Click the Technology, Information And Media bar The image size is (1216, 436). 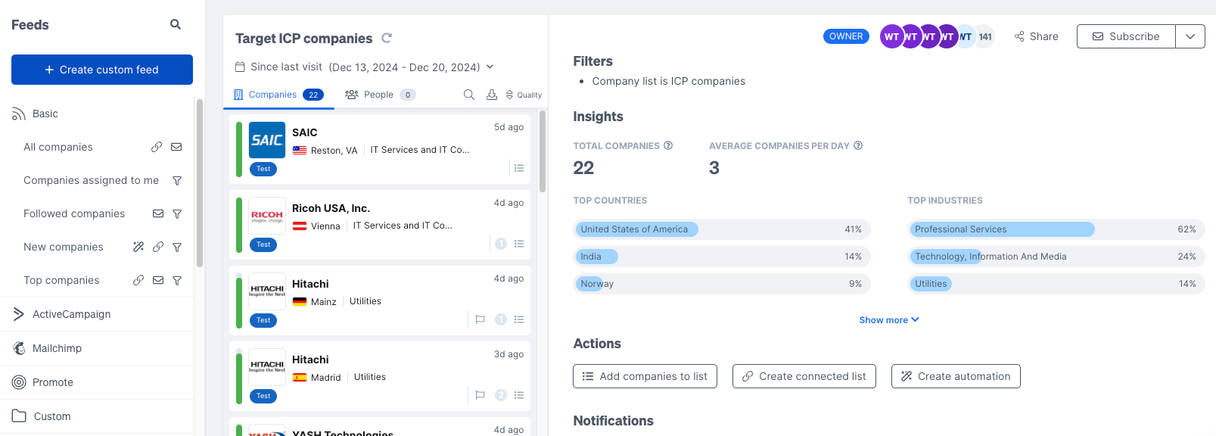point(1056,257)
